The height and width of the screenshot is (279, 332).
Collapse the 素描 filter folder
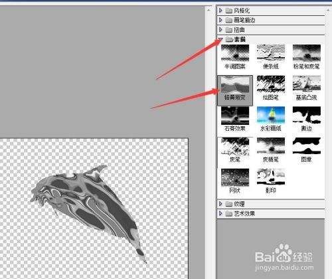(220, 39)
